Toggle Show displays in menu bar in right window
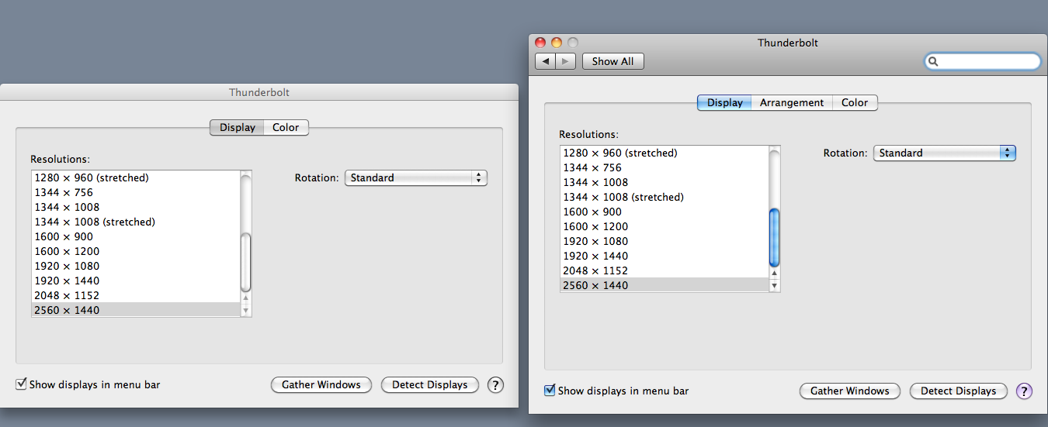The height and width of the screenshot is (427, 1048). coord(550,391)
